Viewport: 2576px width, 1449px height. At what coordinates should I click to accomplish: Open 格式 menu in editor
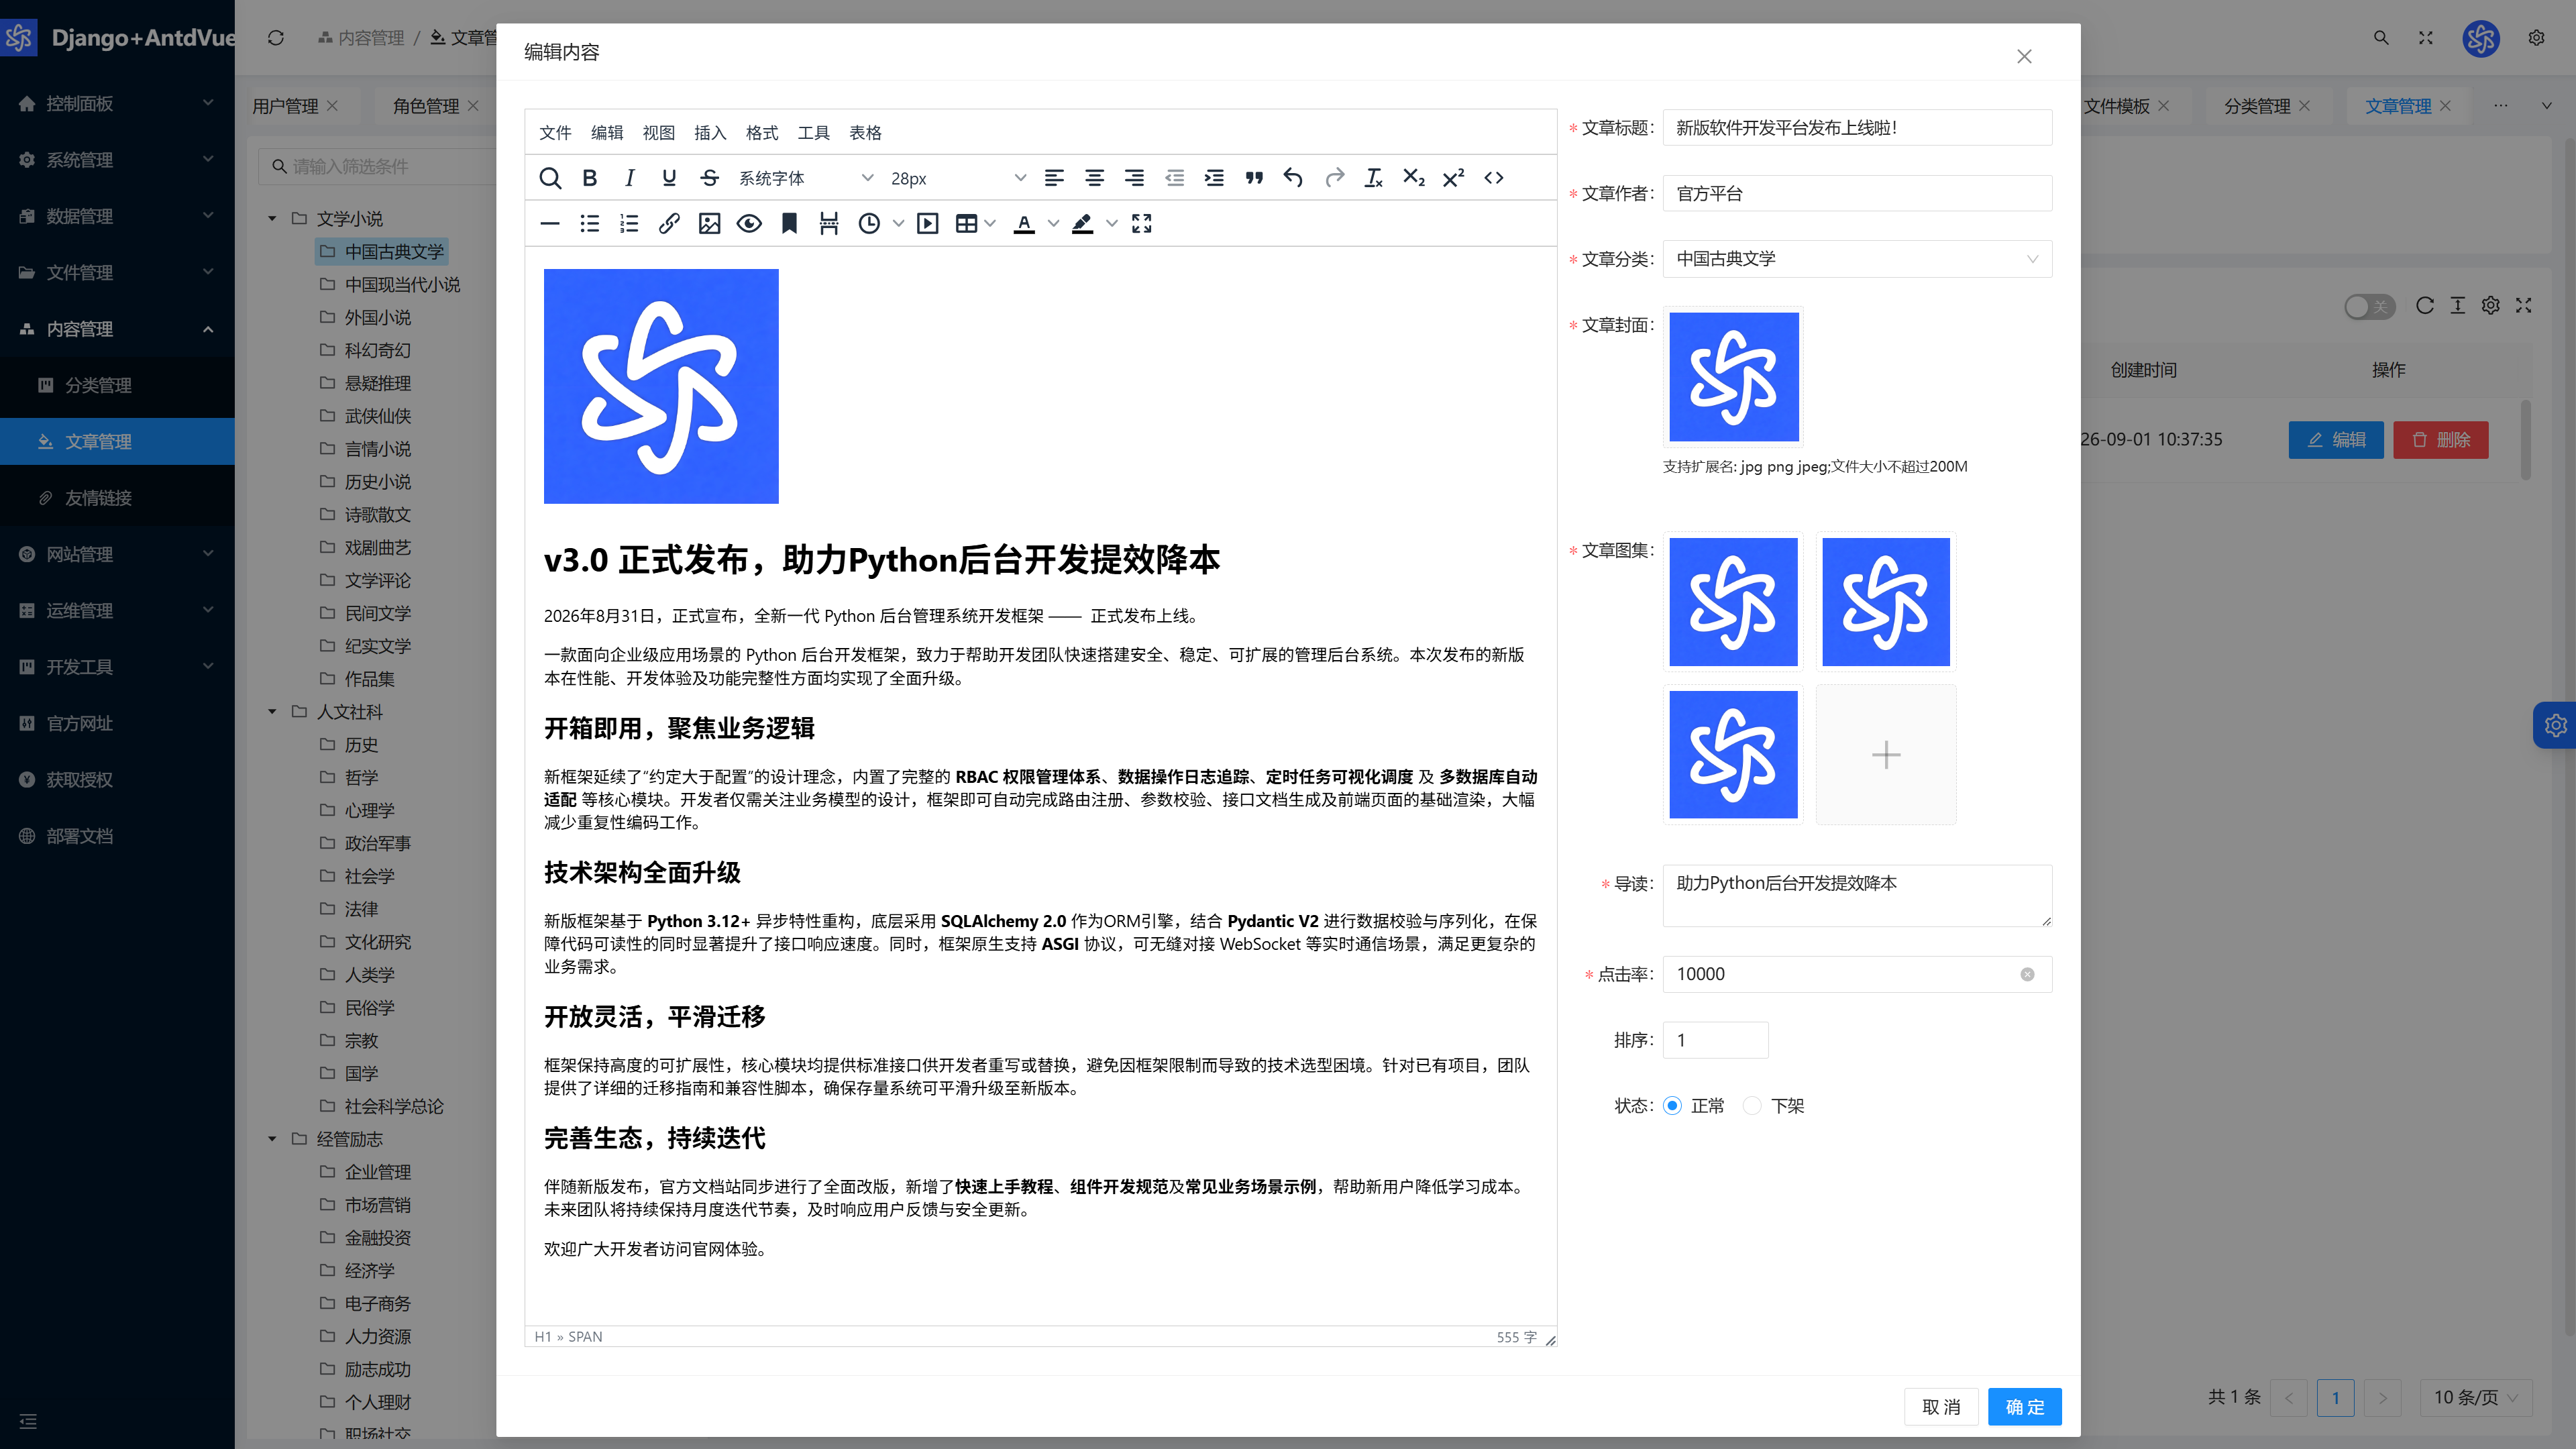point(762,133)
